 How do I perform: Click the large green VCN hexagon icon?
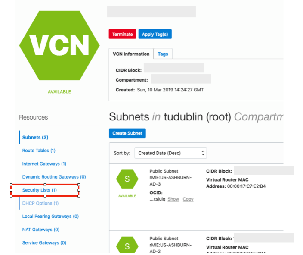(x=59, y=46)
